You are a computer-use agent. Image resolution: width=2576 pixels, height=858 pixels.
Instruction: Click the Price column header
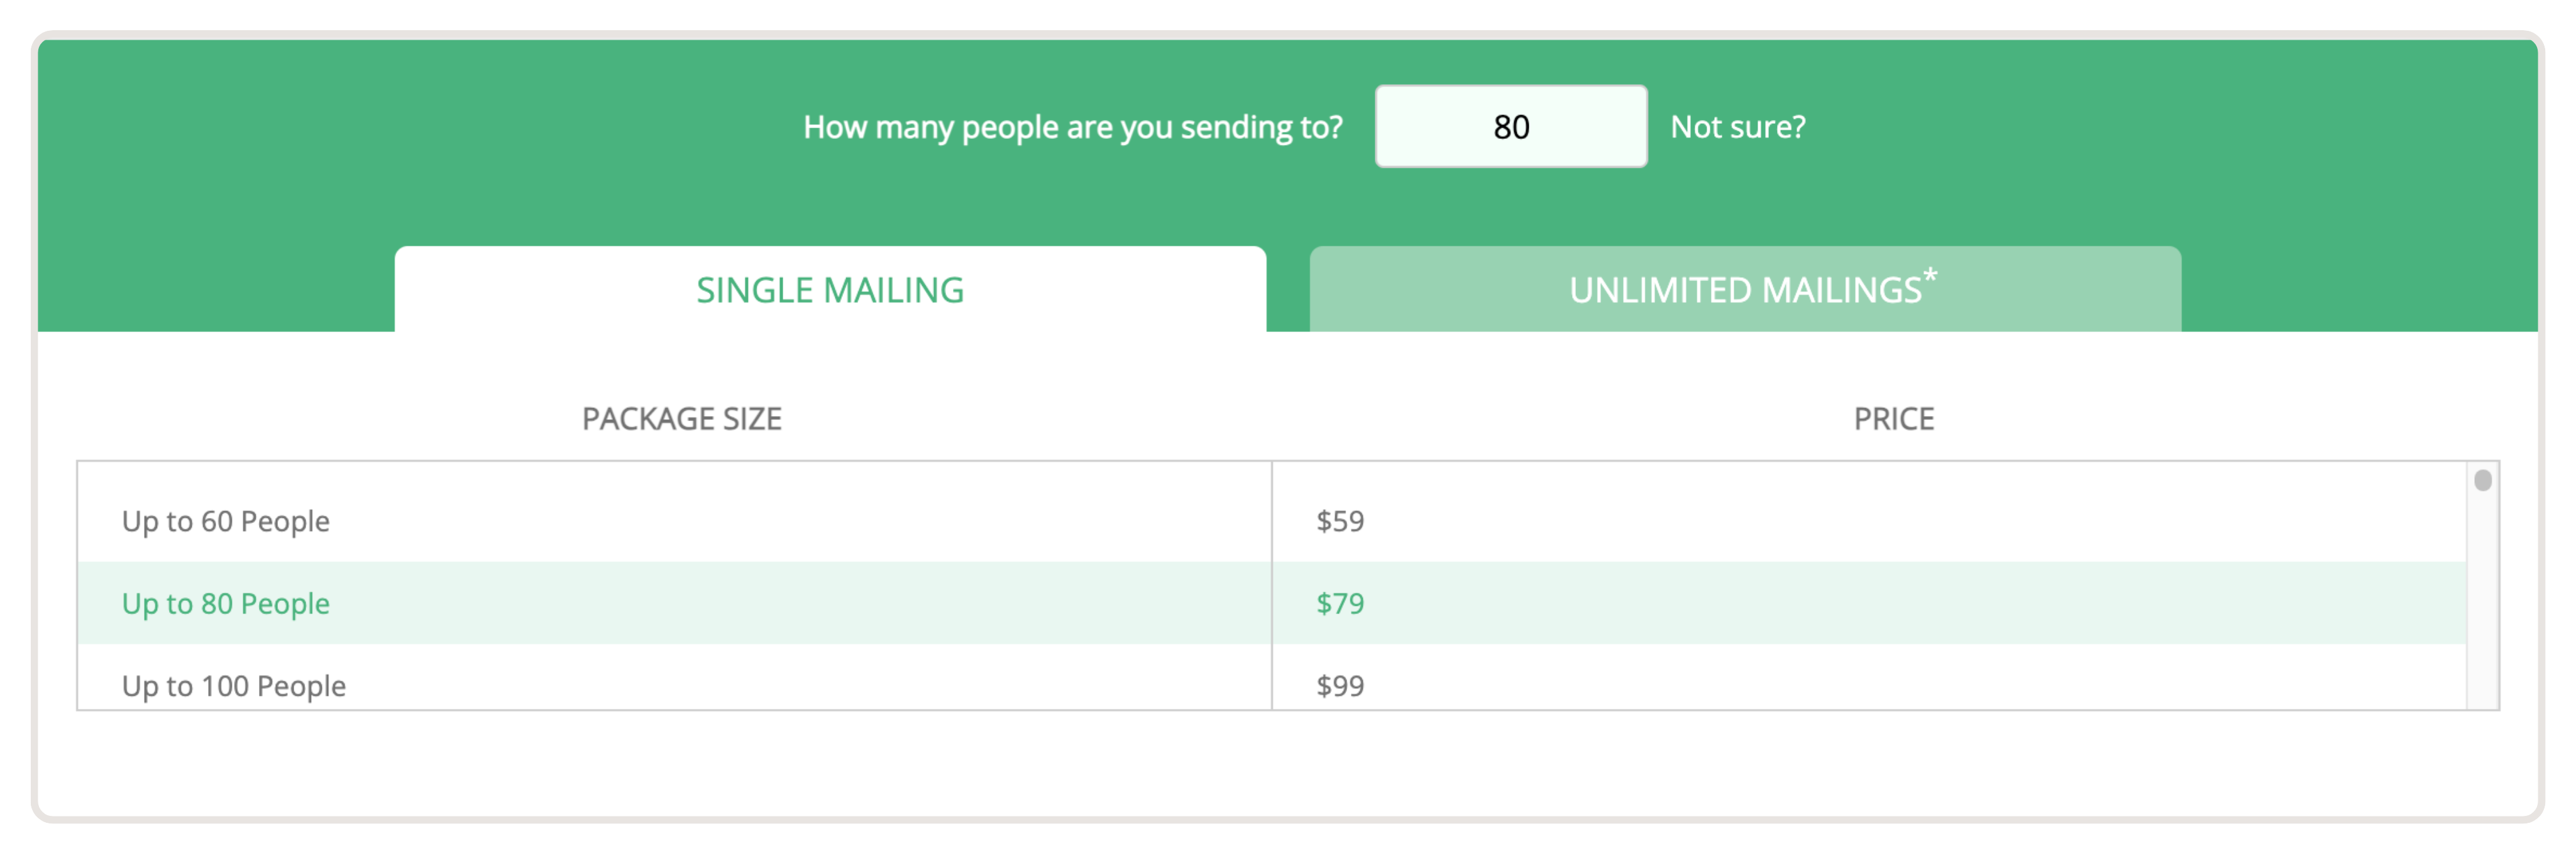click(x=1893, y=418)
